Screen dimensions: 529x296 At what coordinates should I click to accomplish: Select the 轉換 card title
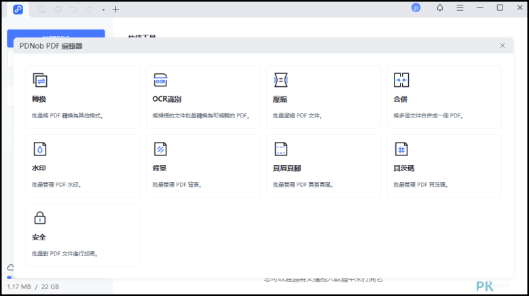coord(39,99)
